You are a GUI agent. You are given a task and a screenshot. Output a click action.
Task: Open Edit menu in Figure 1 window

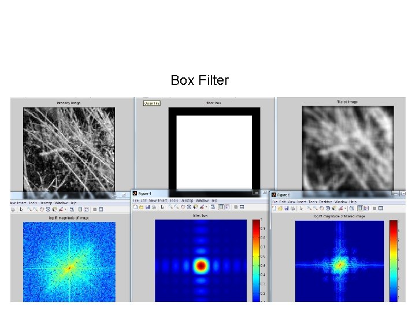pos(143,200)
